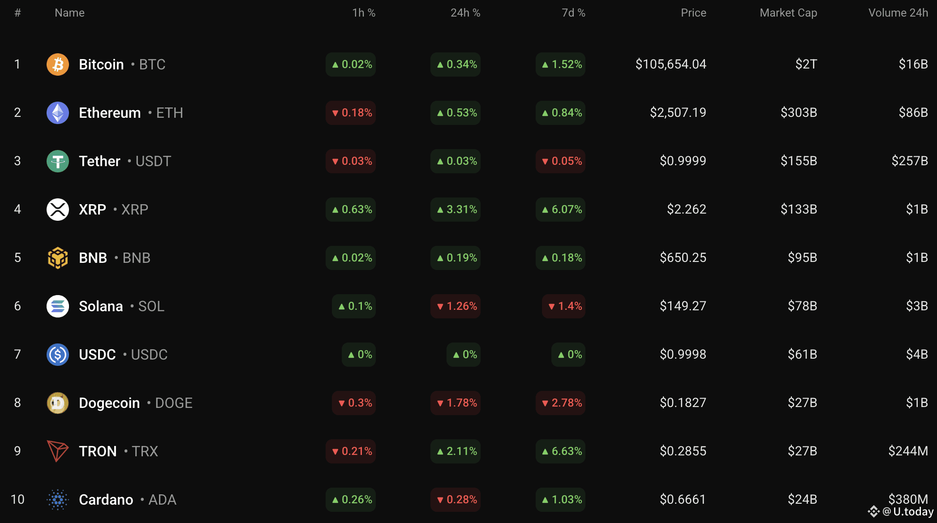Sort by the Market Cap column header
Image resolution: width=937 pixels, height=523 pixels.
tap(788, 13)
